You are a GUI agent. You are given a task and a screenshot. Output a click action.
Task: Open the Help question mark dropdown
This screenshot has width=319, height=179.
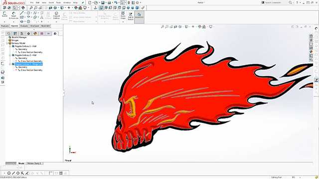point(300,2)
